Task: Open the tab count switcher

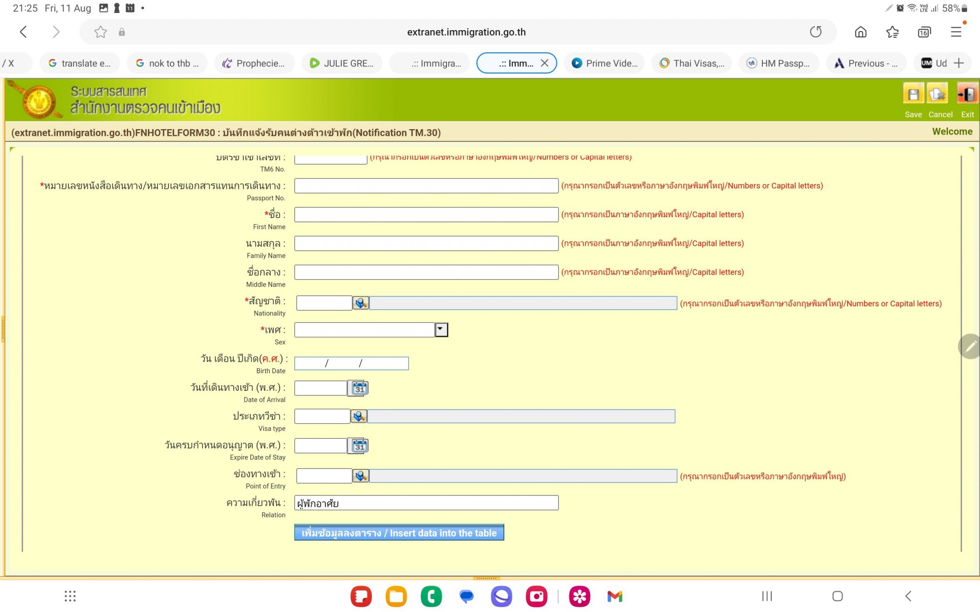Action: coord(924,32)
